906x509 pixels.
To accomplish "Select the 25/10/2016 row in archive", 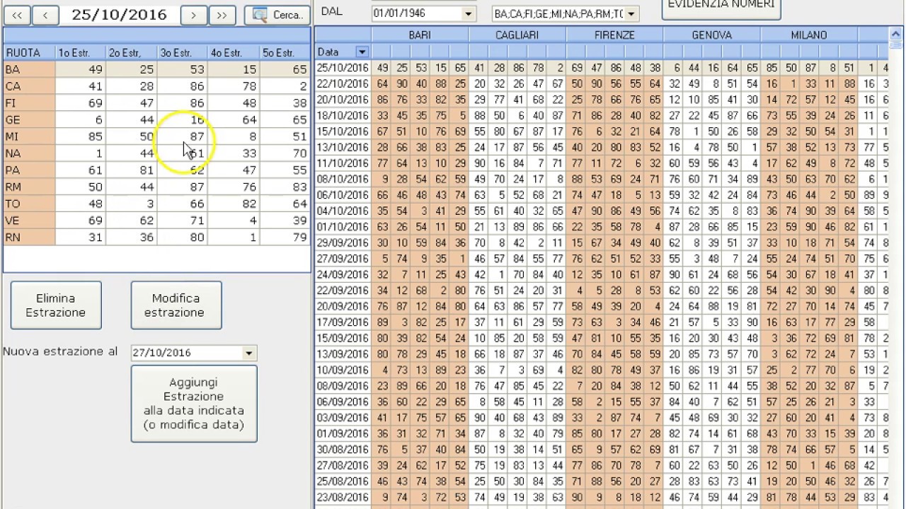I will tap(602, 68).
